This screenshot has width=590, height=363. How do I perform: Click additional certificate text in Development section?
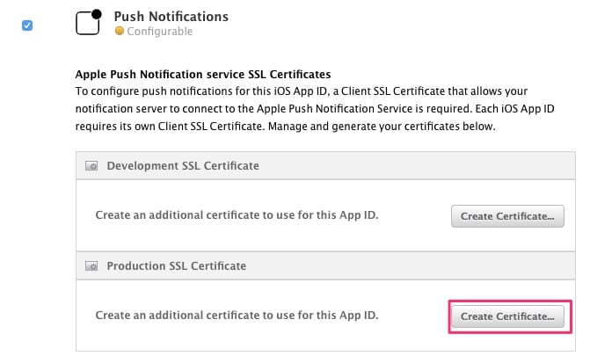point(237,215)
